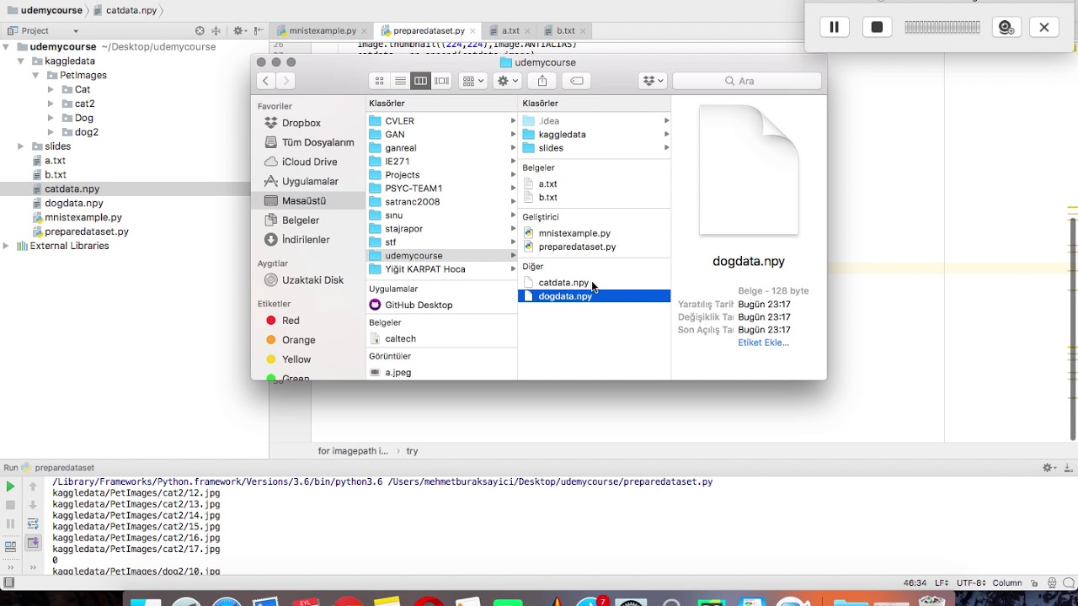This screenshot has width=1078, height=606.
Task: Click the Finder share button
Action: pos(542,81)
